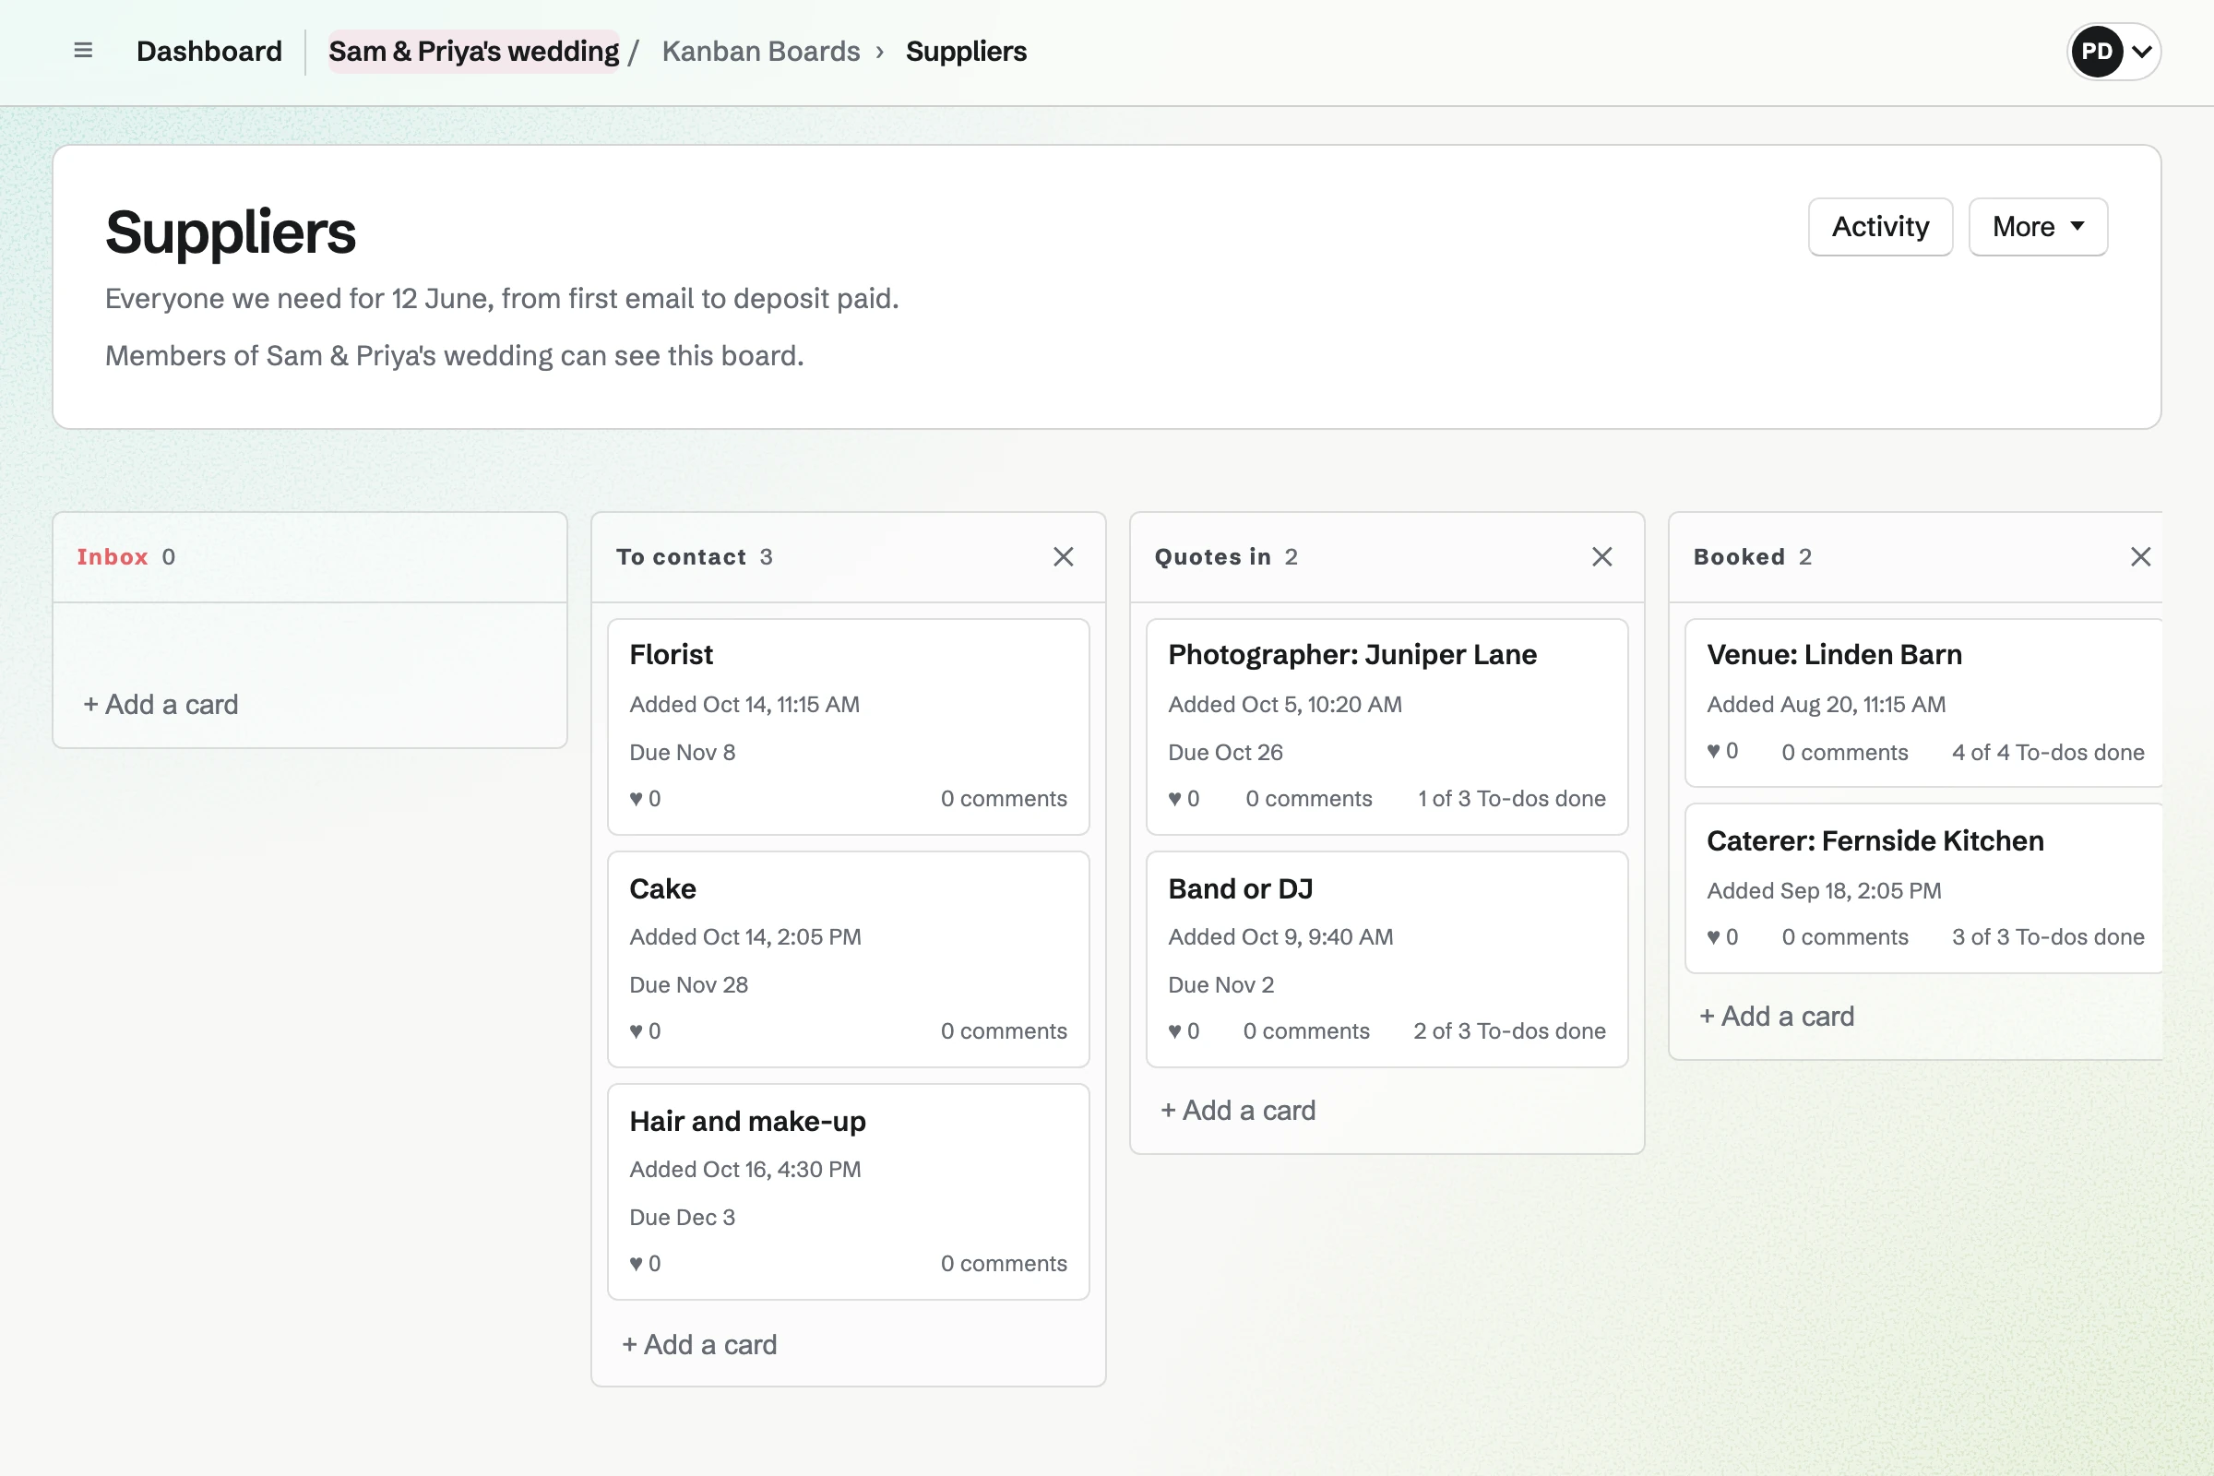Go to Kanban Boards breadcrumb
The image size is (2214, 1476).
click(760, 51)
